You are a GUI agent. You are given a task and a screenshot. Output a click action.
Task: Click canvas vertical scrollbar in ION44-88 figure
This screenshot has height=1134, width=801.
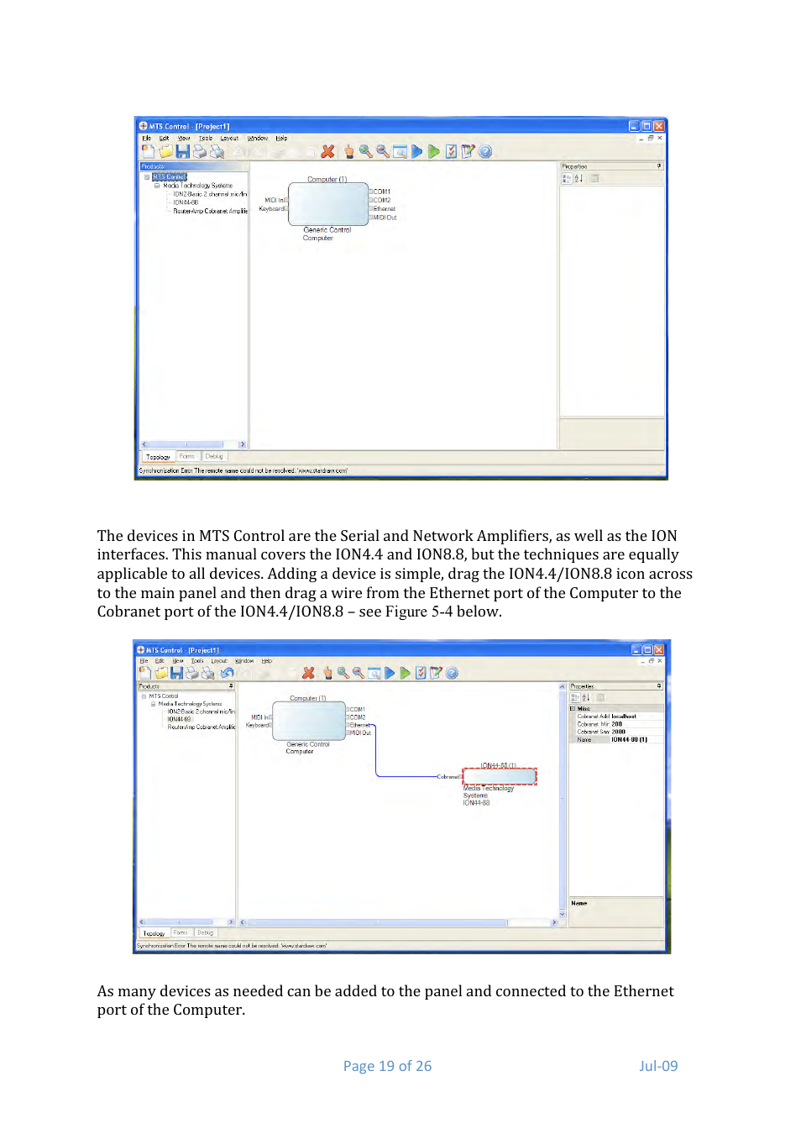click(x=563, y=800)
